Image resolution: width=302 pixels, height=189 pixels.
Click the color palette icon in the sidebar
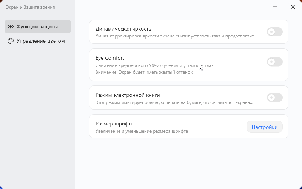tap(11, 41)
